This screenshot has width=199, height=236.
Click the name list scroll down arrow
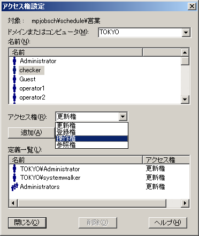click(x=185, y=100)
